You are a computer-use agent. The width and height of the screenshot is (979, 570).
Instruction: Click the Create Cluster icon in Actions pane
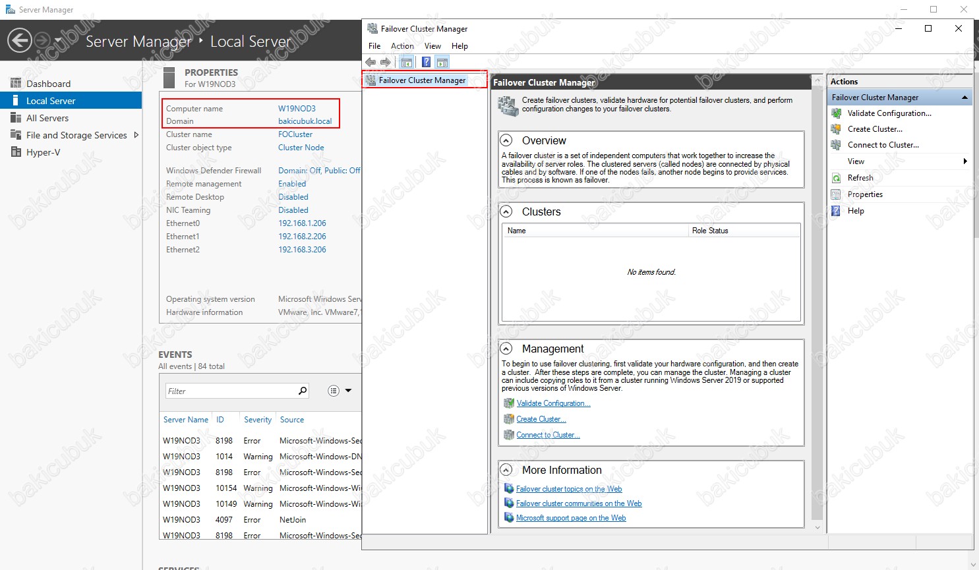[x=836, y=129]
